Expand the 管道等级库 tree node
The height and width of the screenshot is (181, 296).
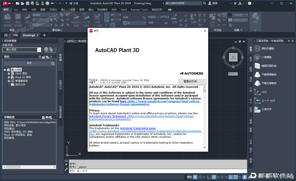[x=9, y=81]
